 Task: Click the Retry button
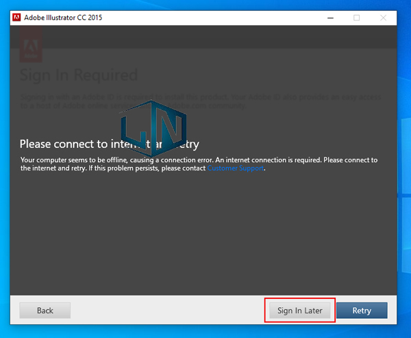click(x=362, y=311)
